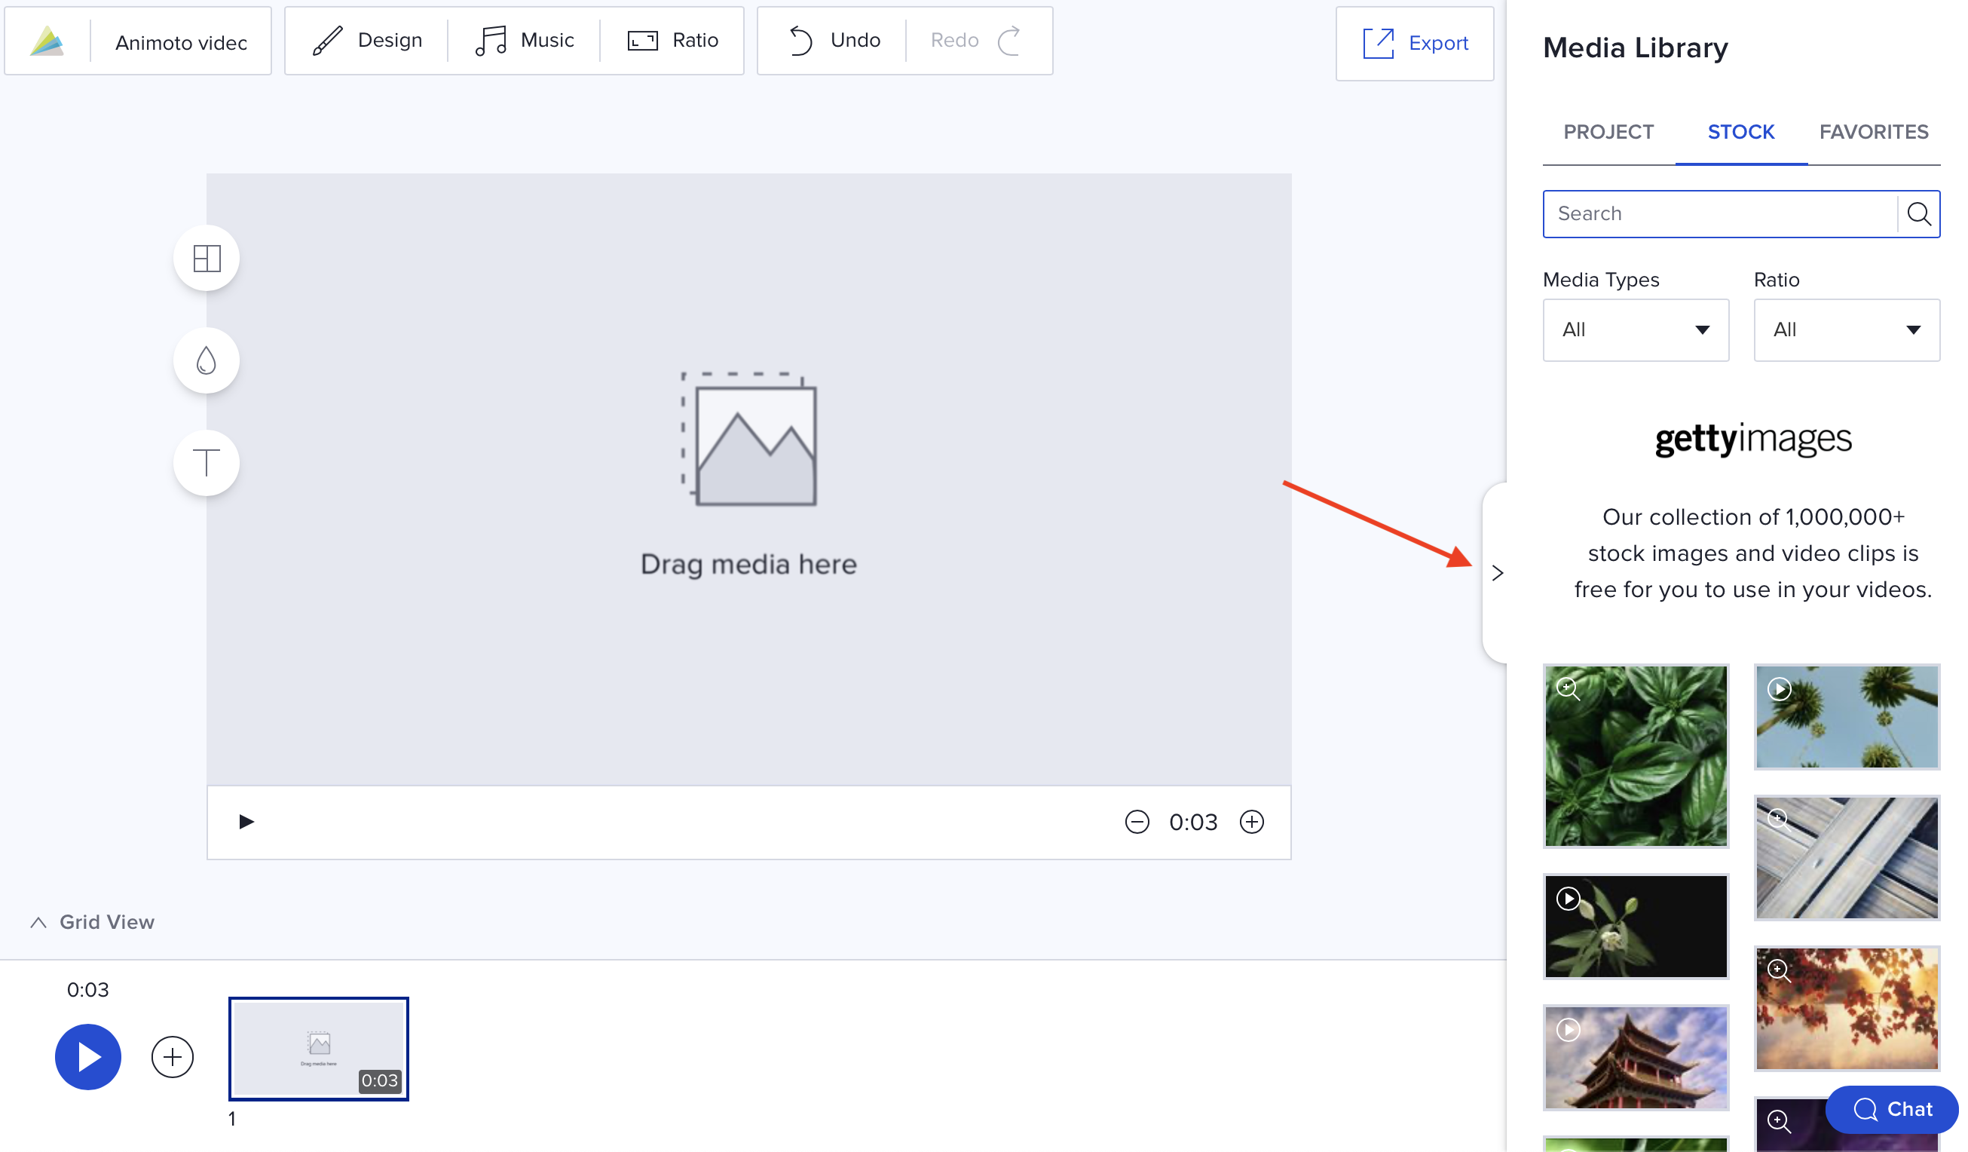Click play button in timeline
This screenshot has width=1968, height=1152.
tap(87, 1056)
